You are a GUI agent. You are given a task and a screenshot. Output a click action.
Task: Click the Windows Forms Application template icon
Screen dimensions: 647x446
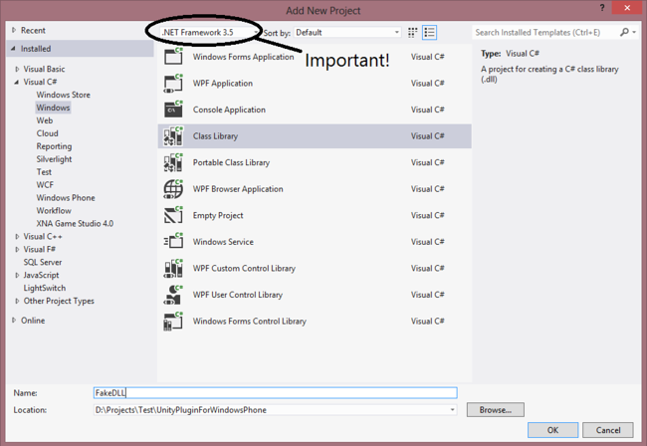pos(173,57)
